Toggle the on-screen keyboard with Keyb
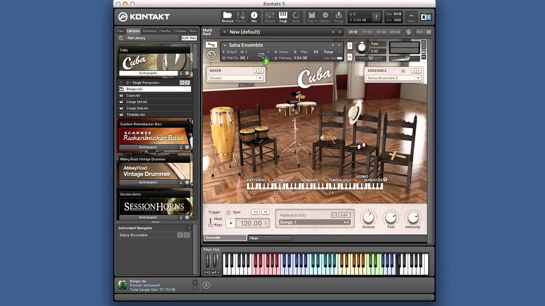This screenshot has width=545, height=306. click(283, 17)
